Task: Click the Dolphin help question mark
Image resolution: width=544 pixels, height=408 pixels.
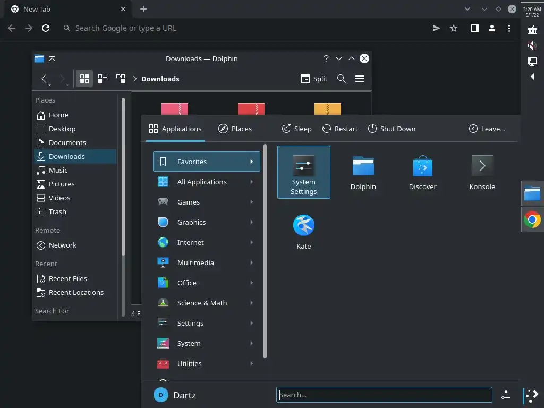Action: pos(326,58)
